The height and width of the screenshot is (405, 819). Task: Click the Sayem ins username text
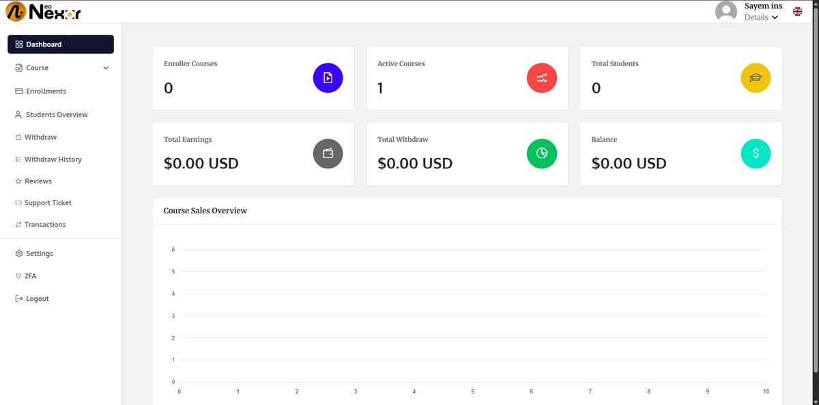[763, 6]
